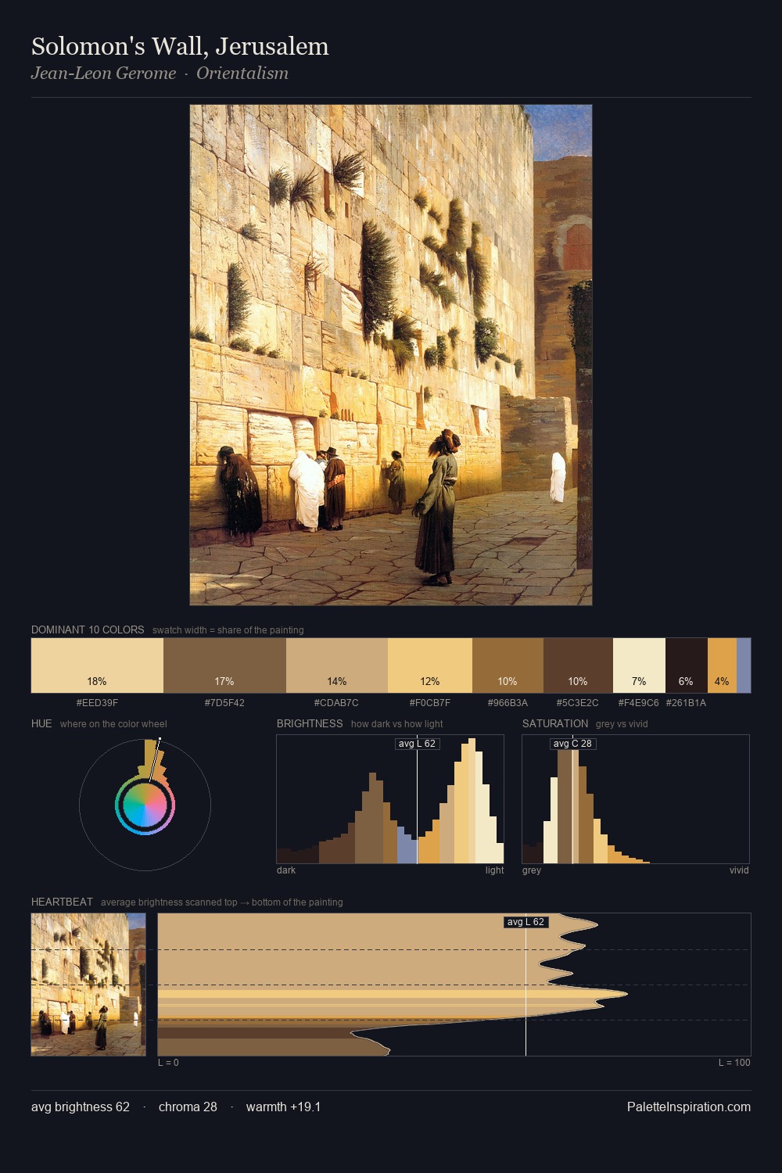This screenshot has width=782, height=1173.
Task: Select the #261B1A near-black swatch labeled 6%
Action: [x=687, y=665]
